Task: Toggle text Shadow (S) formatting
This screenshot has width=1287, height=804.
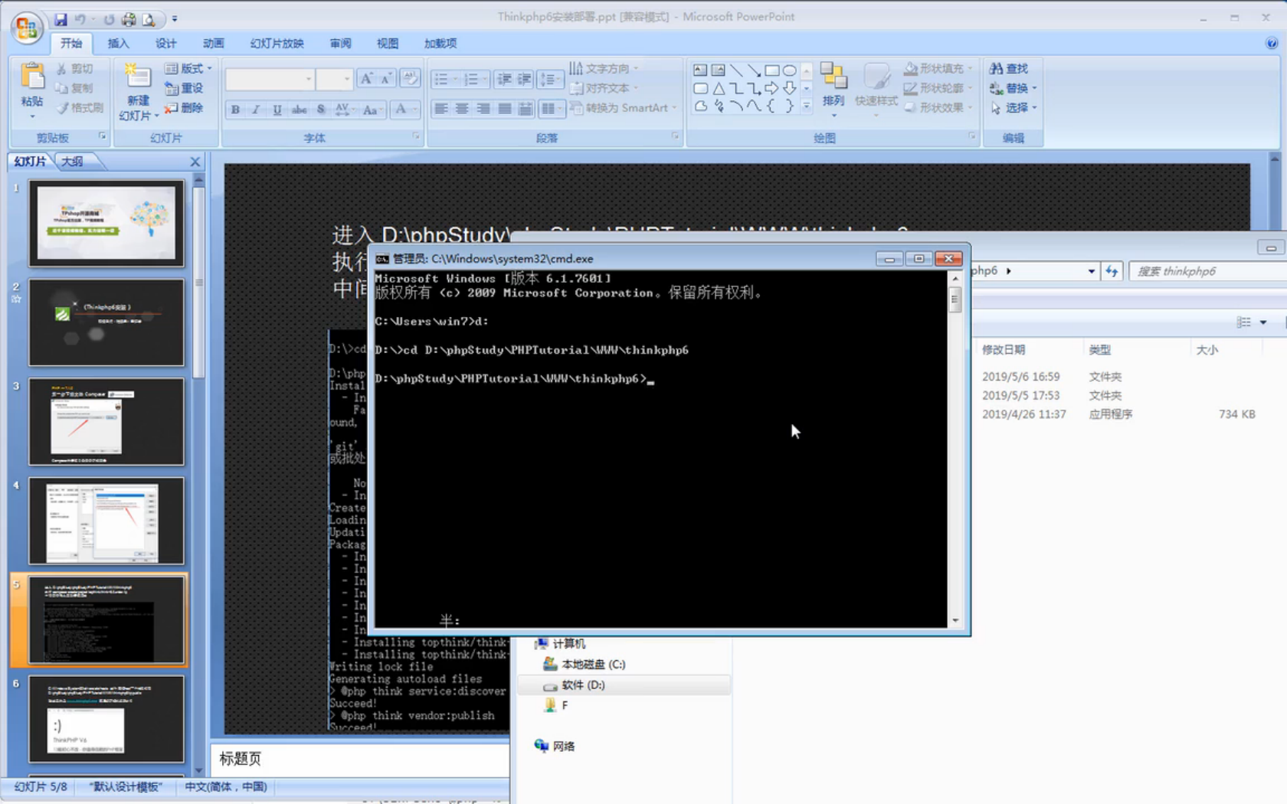Action: (x=321, y=109)
